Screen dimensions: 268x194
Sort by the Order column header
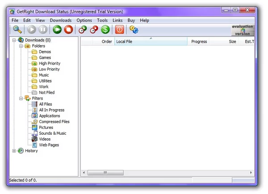[x=104, y=41]
